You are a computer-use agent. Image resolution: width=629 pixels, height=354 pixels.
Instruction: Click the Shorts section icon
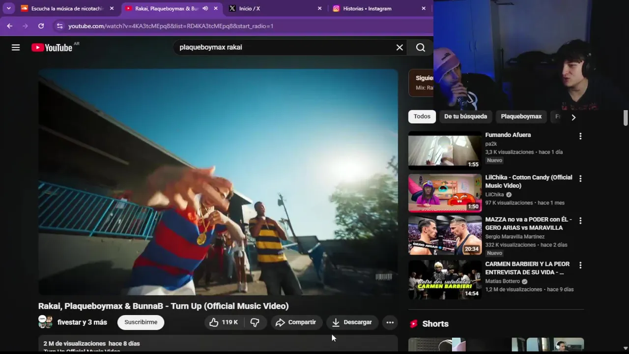pos(413,324)
